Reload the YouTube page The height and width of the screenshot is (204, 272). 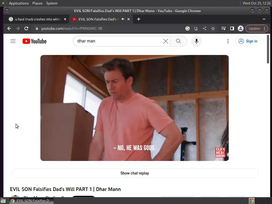pos(26,28)
